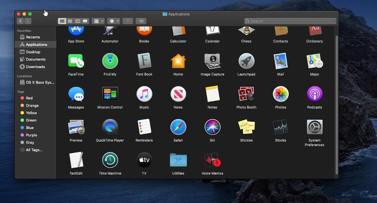Viewport: 377px width, 203px height.
Task: Click the Launchpad rocket icon
Action: point(246,61)
